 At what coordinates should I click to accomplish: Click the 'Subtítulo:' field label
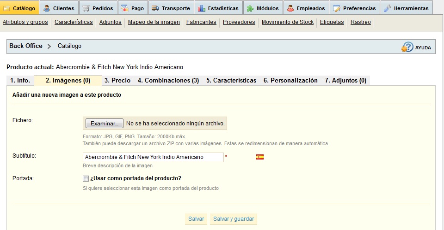coord(24,156)
